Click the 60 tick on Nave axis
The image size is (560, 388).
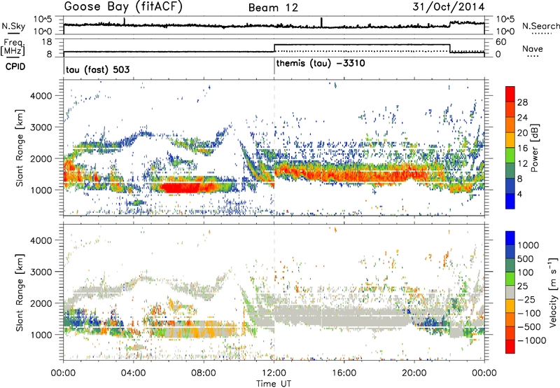tap(501, 42)
